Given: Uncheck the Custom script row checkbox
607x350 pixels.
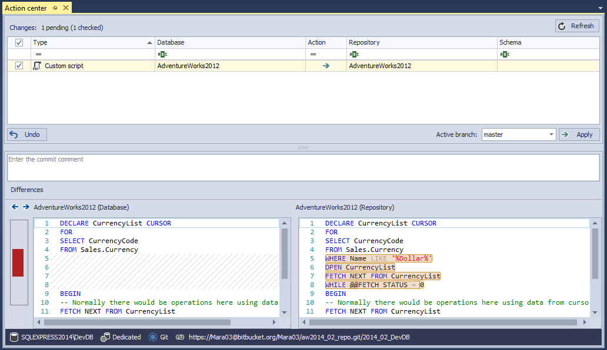Looking at the screenshot, I should [19, 66].
